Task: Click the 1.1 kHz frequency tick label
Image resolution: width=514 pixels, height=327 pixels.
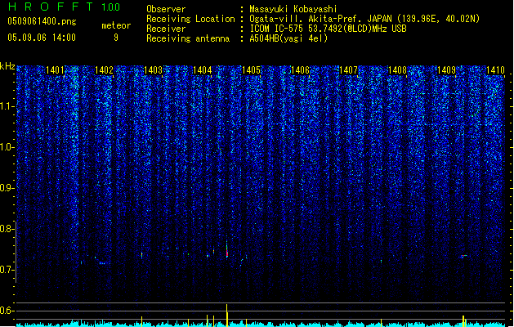Action: point(7,106)
